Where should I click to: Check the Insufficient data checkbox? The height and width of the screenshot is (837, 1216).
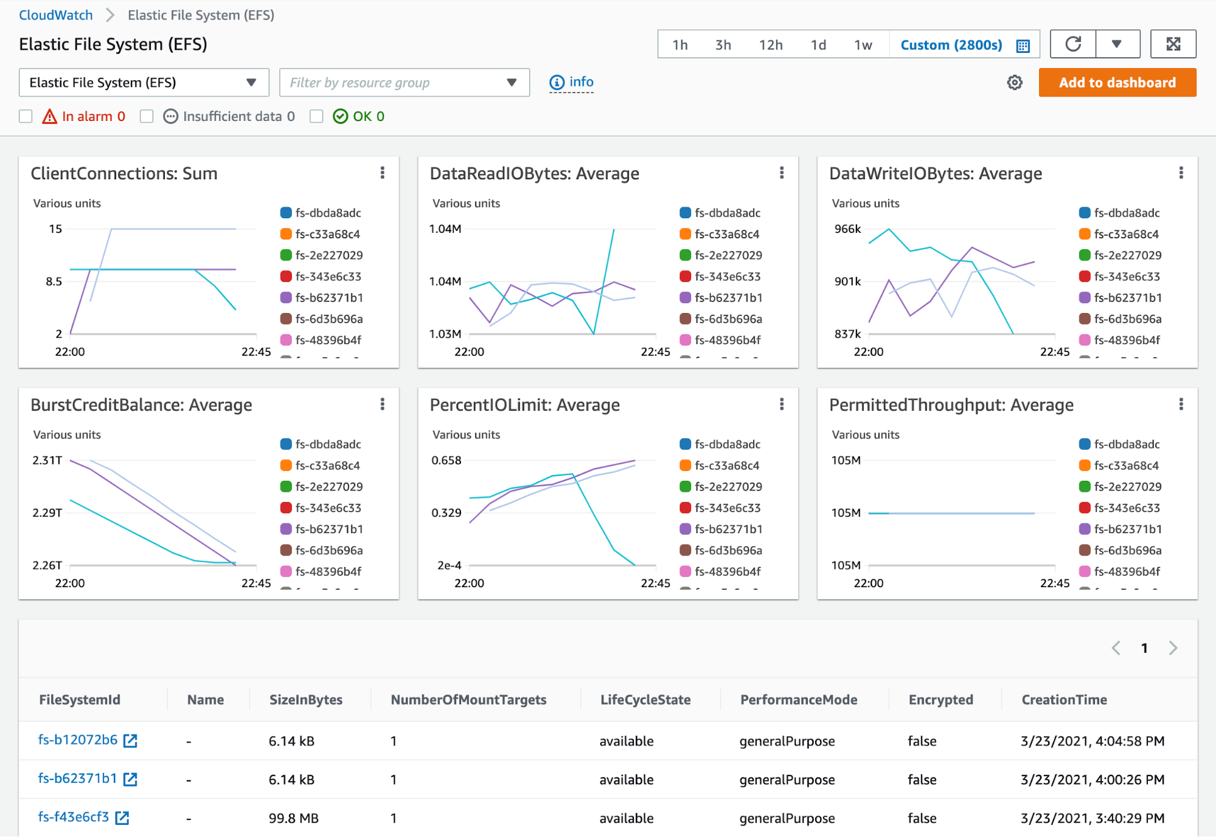coord(146,116)
